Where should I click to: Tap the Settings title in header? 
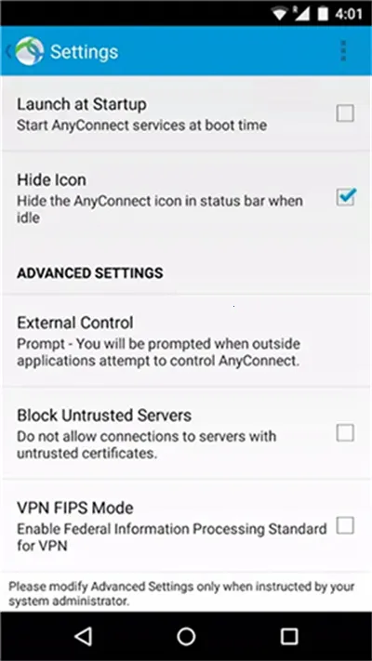coord(84,52)
